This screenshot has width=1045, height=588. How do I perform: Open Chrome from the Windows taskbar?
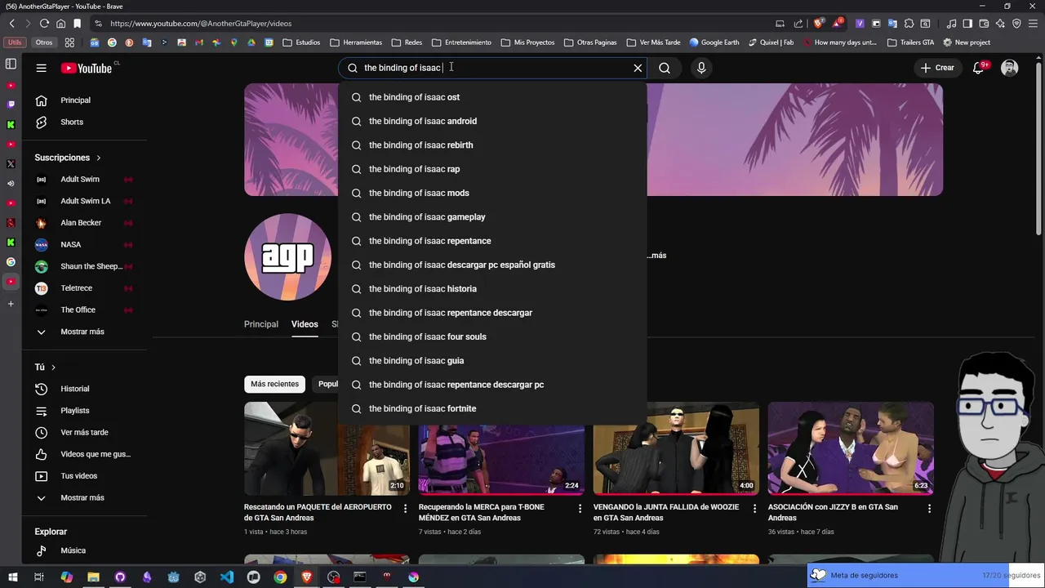point(280,577)
